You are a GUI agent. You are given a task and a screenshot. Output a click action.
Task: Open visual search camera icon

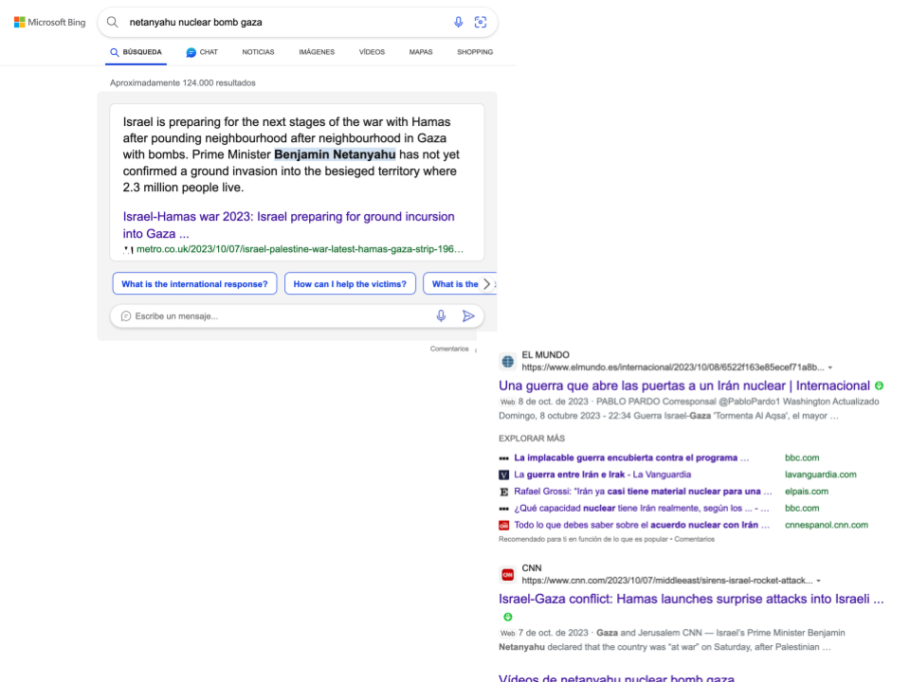(481, 22)
